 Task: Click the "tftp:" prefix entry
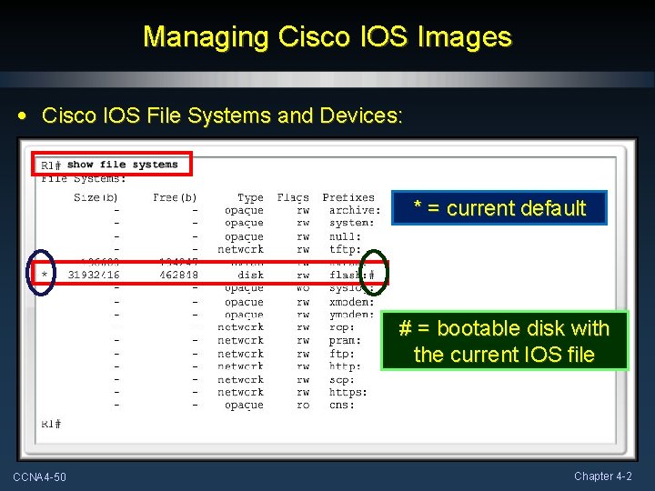pos(345,249)
